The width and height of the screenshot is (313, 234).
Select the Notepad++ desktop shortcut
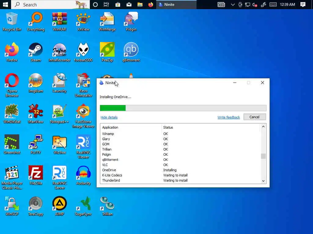point(60,114)
